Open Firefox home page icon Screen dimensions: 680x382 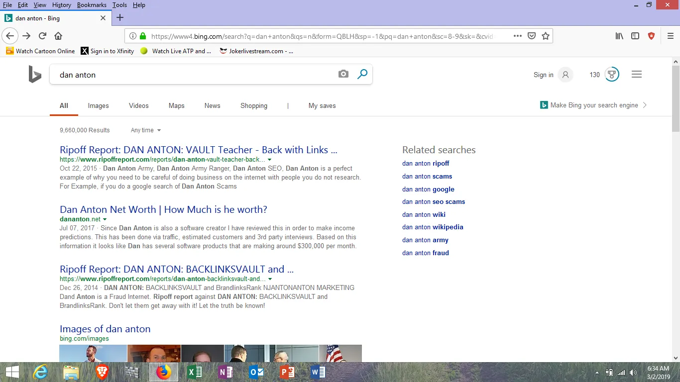[x=58, y=36]
